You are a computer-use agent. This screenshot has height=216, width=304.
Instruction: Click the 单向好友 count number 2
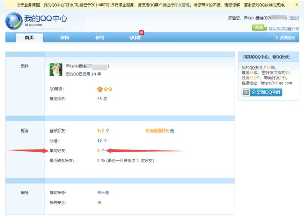click(98, 150)
